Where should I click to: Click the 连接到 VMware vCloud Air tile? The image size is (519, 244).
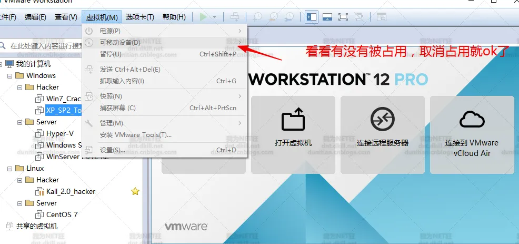472,134
